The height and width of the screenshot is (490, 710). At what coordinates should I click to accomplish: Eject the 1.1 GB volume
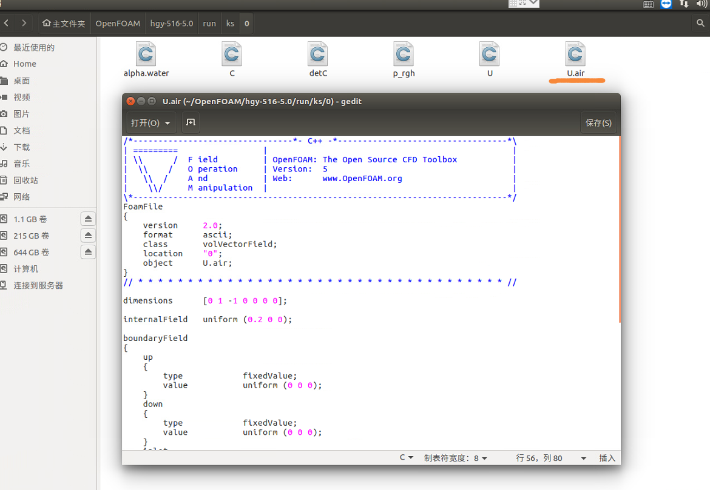click(x=89, y=219)
